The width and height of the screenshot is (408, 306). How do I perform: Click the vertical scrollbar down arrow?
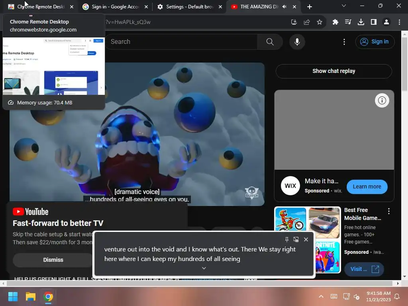coord(405,277)
